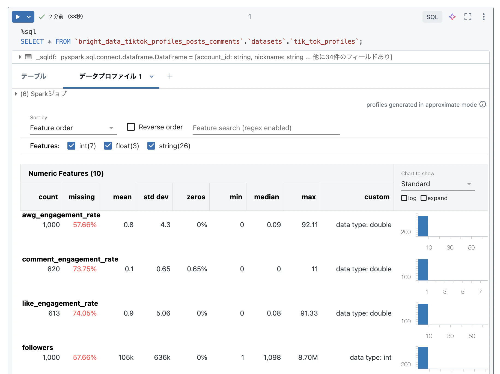
Task: Click the followers feature name
Action: pyautogui.click(x=38, y=348)
